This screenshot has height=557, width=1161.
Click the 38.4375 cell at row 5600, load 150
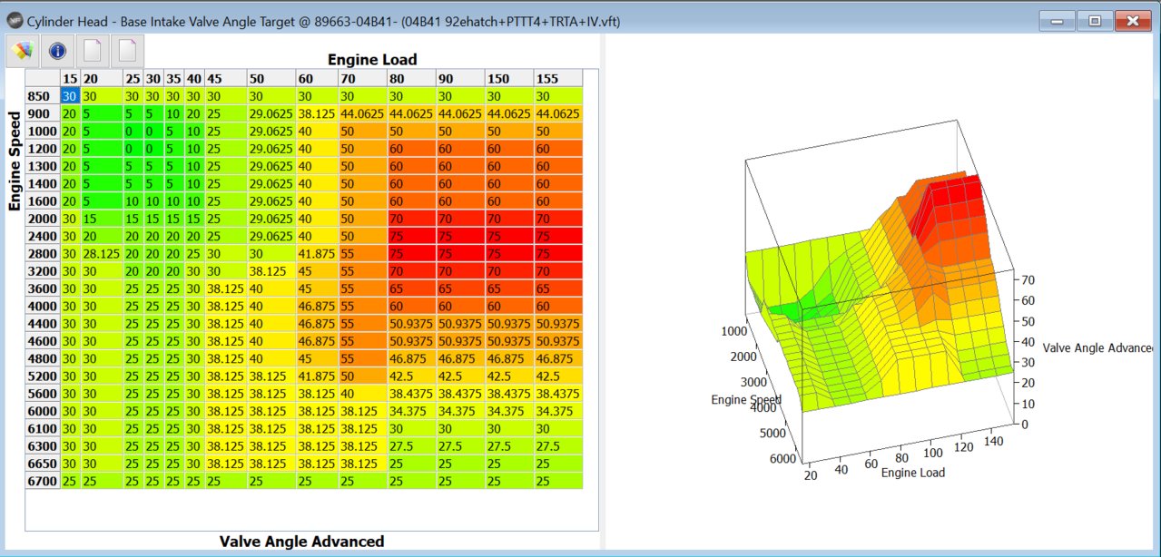[509, 393]
